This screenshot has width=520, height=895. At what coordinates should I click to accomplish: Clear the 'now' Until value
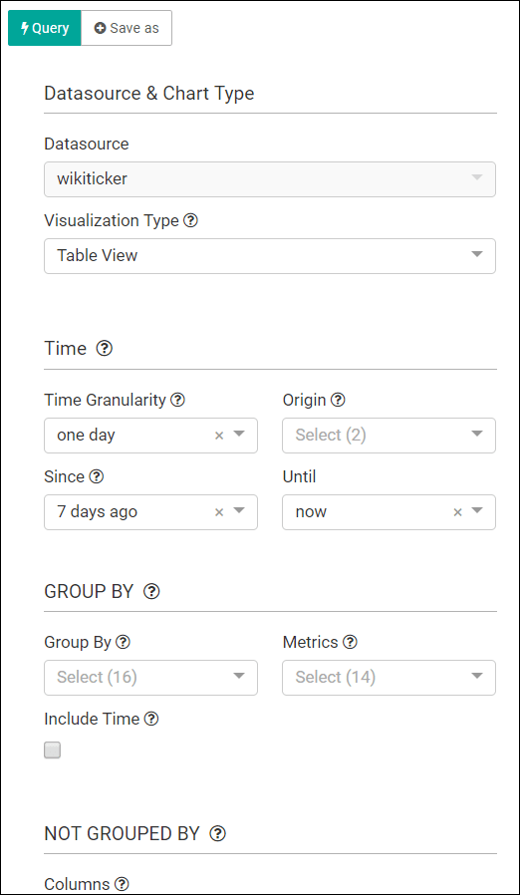coord(457,512)
